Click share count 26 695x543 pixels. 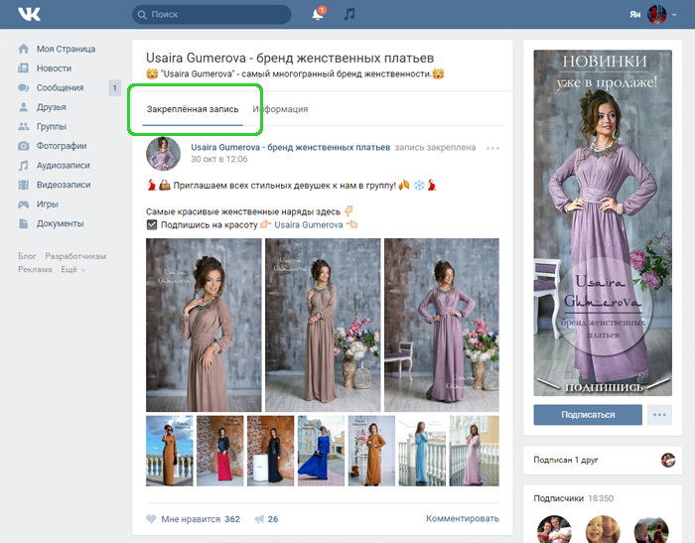tap(273, 519)
